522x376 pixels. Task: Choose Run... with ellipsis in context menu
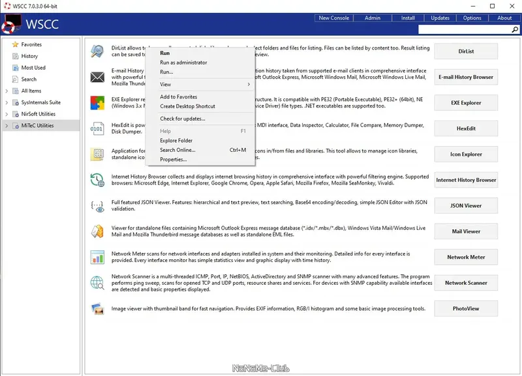pos(200,72)
